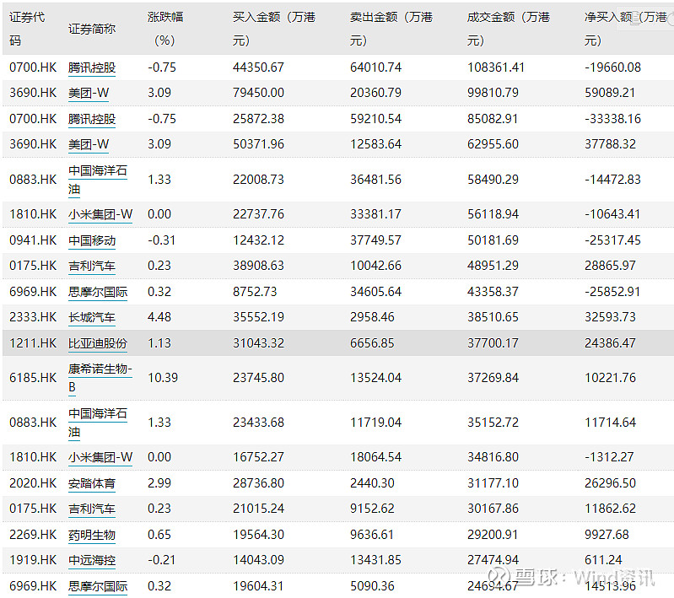Open the 长城汽车 stock link
Screen dimensions: 674x598
tap(92, 317)
